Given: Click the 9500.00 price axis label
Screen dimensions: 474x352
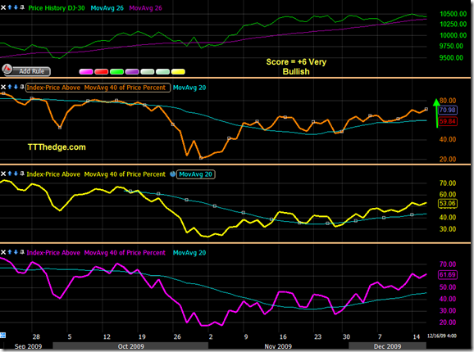Looking at the screenshot, I should [451, 57].
